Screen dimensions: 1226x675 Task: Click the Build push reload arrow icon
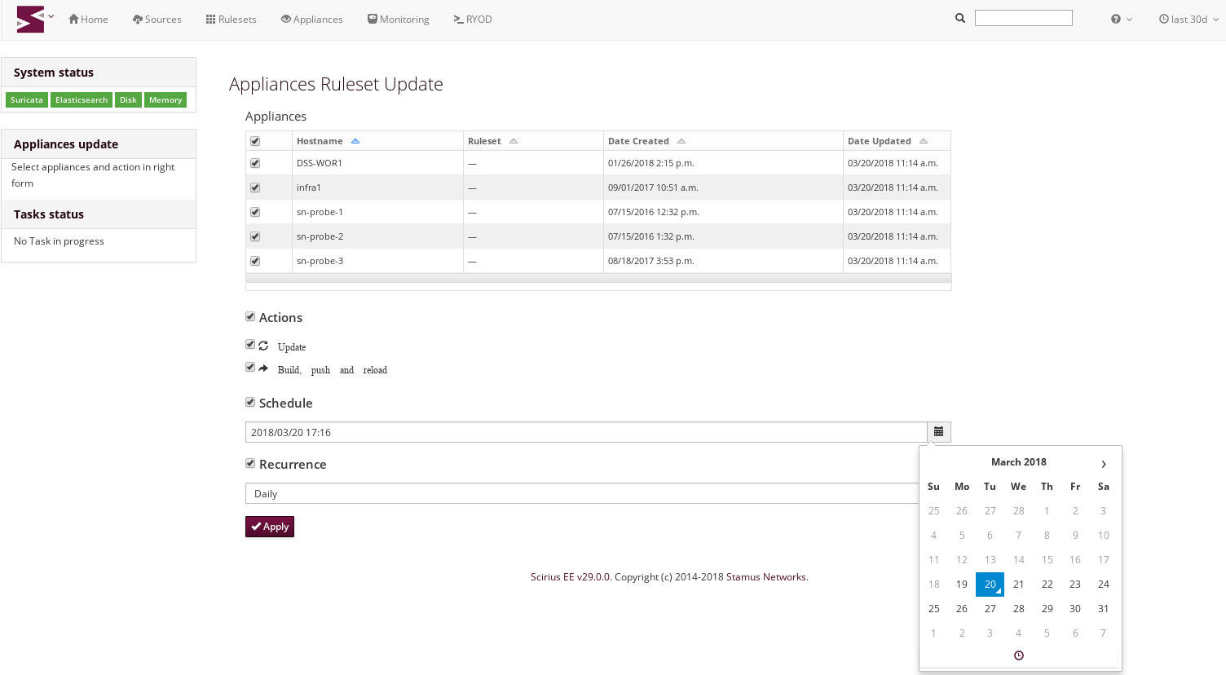pos(263,368)
